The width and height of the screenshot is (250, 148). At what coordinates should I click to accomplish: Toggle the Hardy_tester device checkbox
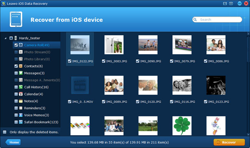pos(11,38)
